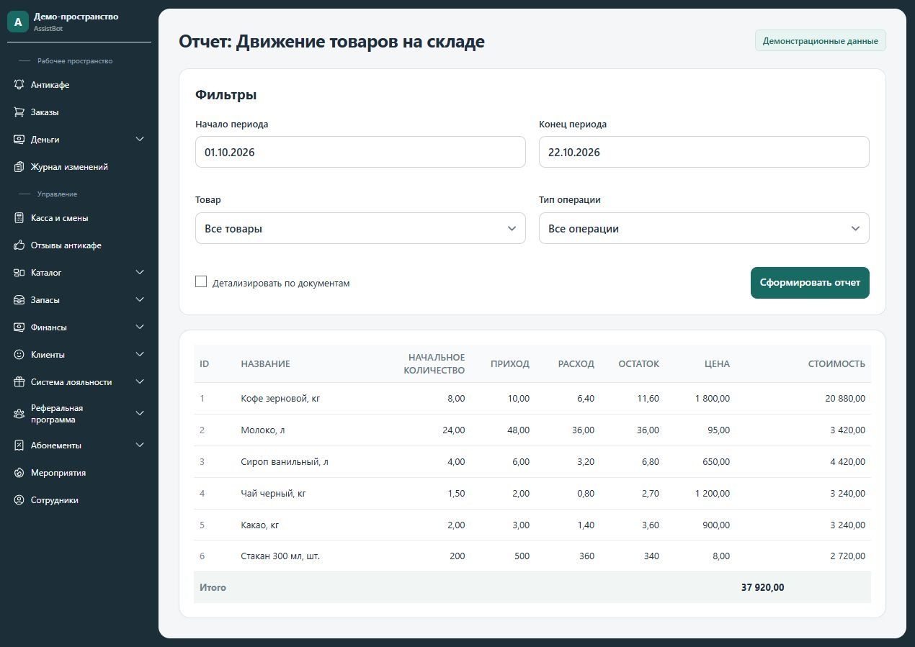Click cost cell 20 880,00
This screenshot has height=647, width=915.
tap(845, 398)
